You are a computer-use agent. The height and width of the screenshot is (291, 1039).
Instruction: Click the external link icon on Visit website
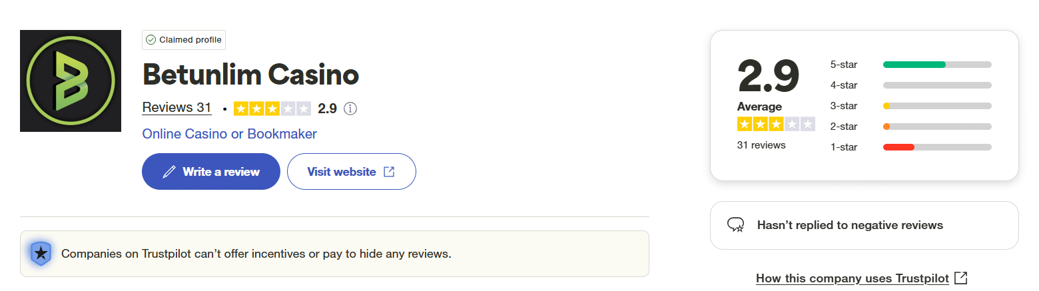point(389,172)
